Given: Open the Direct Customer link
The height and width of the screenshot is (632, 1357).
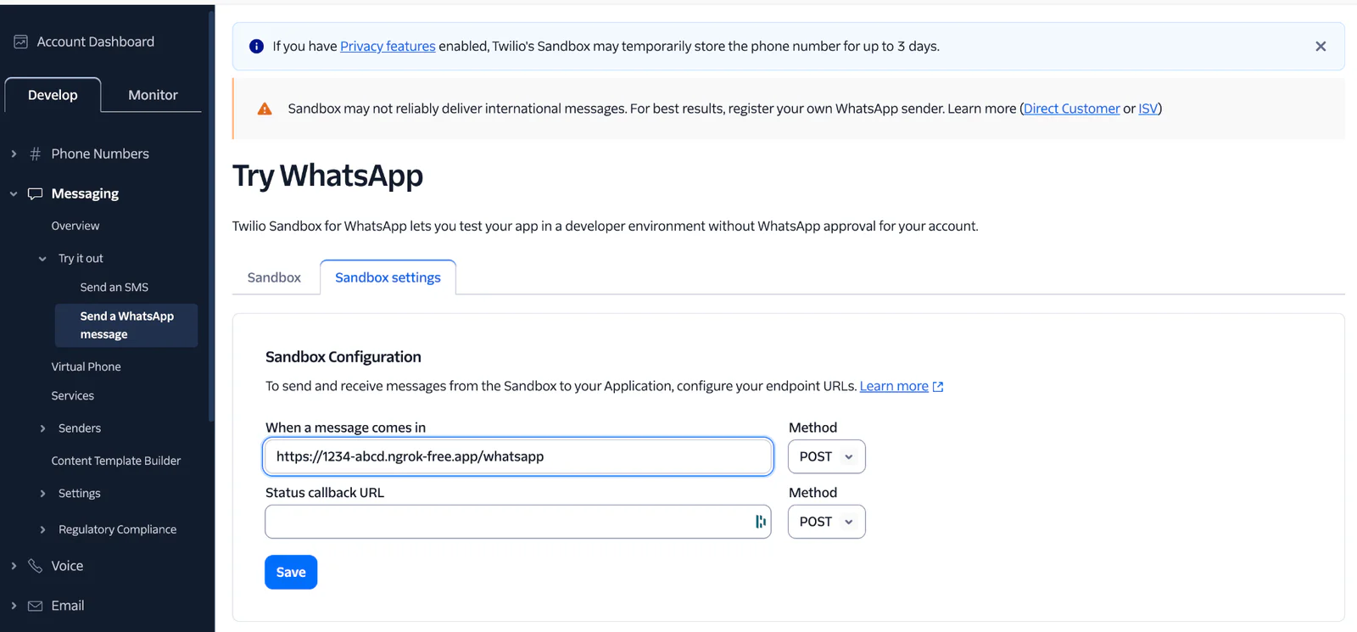Looking at the screenshot, I should (1071, 109).
